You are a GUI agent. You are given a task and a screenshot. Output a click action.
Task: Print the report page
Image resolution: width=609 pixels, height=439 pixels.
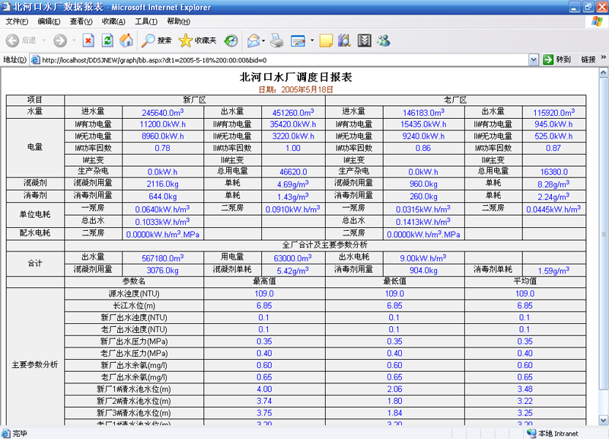277,40
